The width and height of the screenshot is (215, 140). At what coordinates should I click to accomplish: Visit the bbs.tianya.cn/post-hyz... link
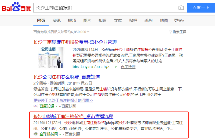point(92,67)
